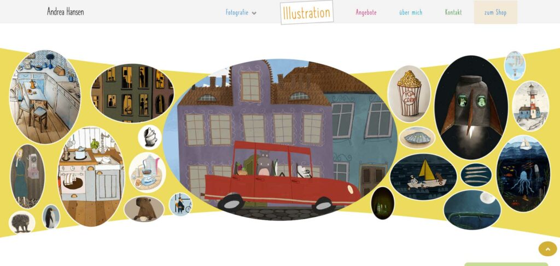
Task: Open the lighthouse illustration
Action: 530,106
